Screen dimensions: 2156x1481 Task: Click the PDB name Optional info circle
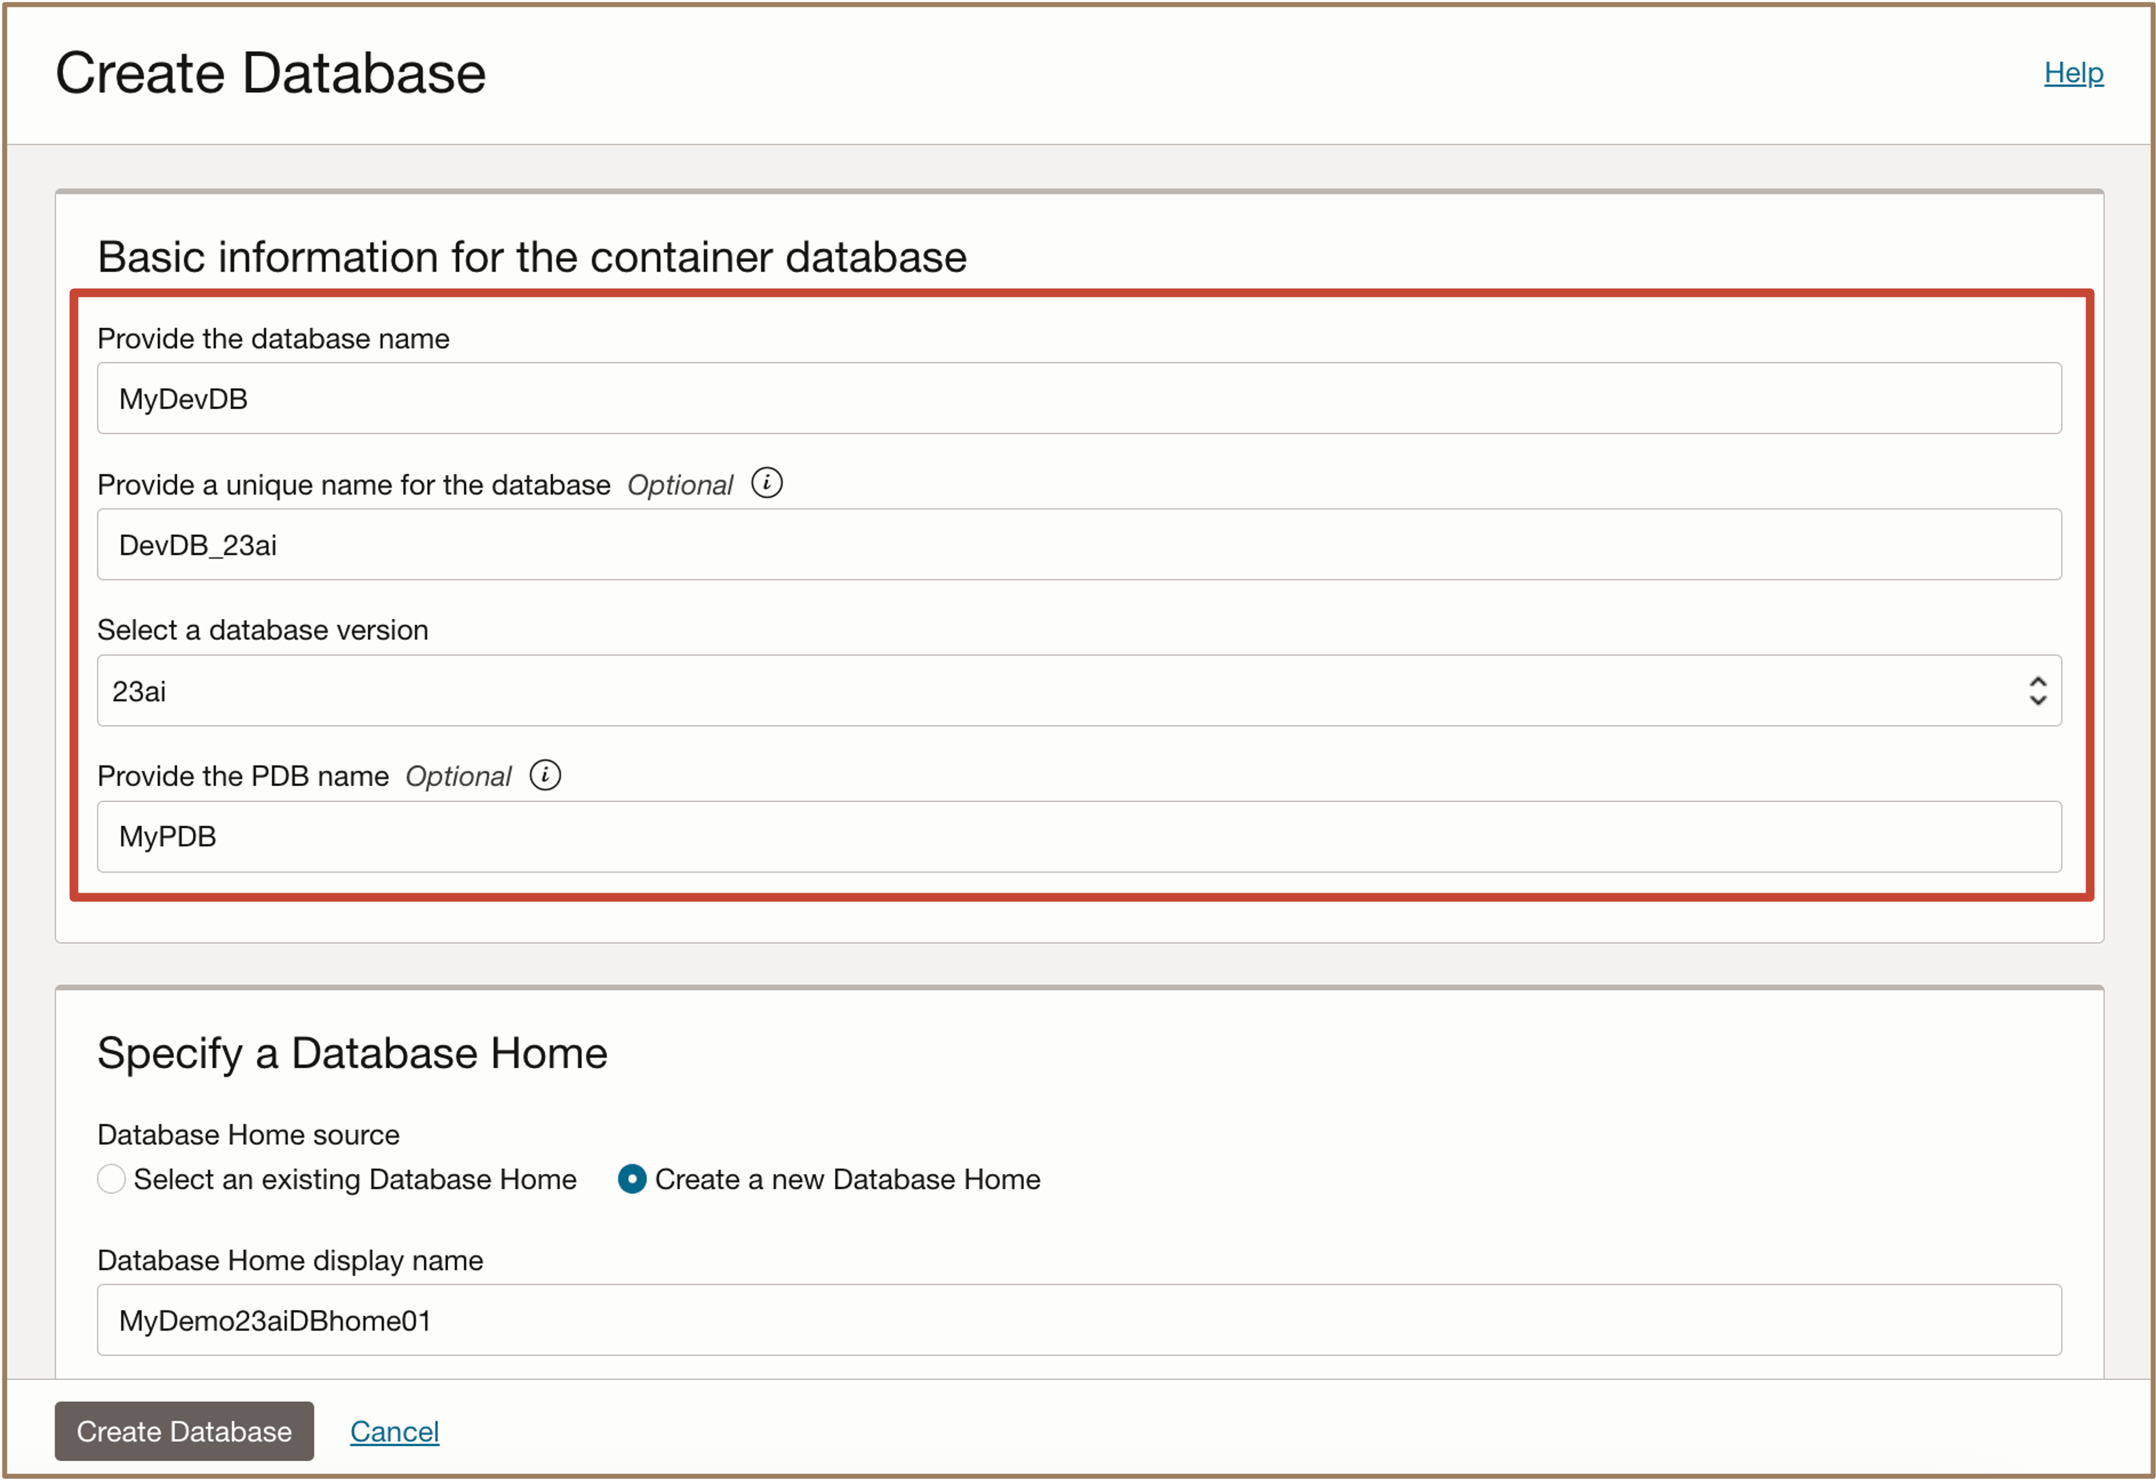[x=545, y=776]
